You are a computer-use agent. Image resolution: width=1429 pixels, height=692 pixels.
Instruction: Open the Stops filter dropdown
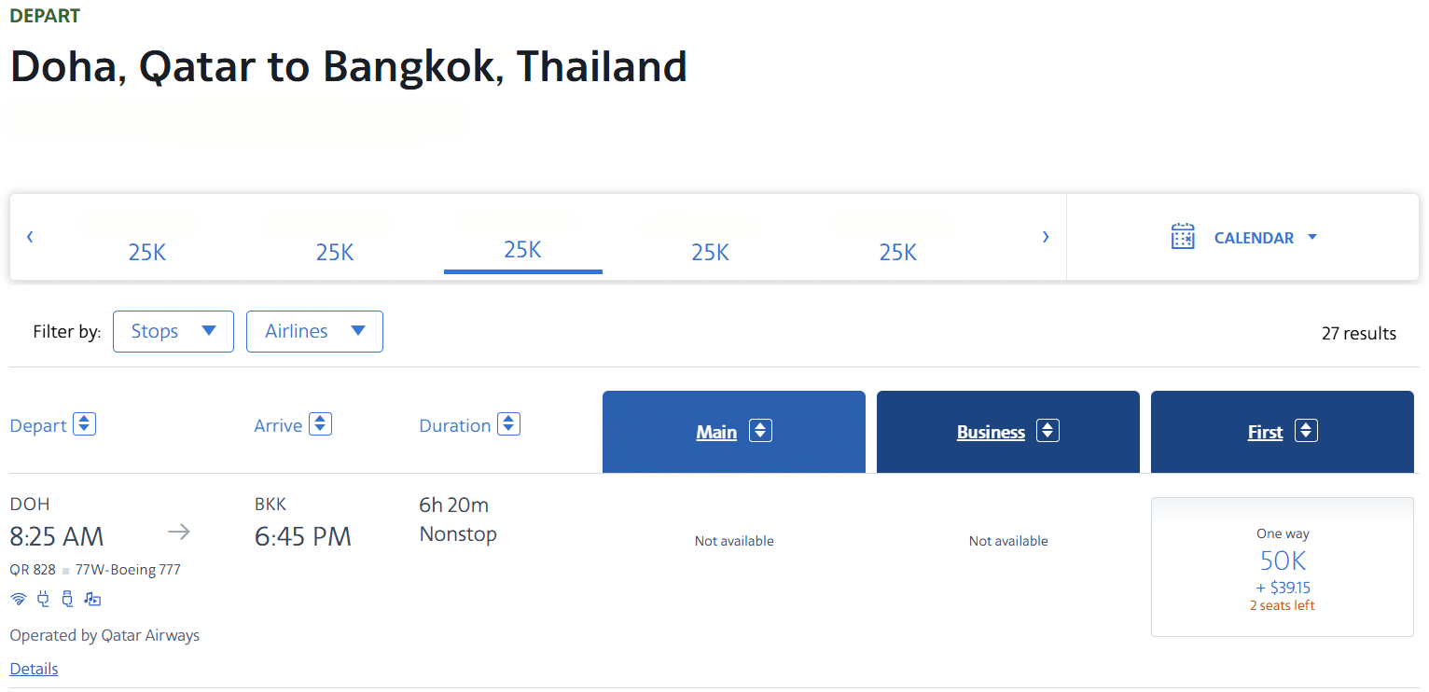pos(173,331)
